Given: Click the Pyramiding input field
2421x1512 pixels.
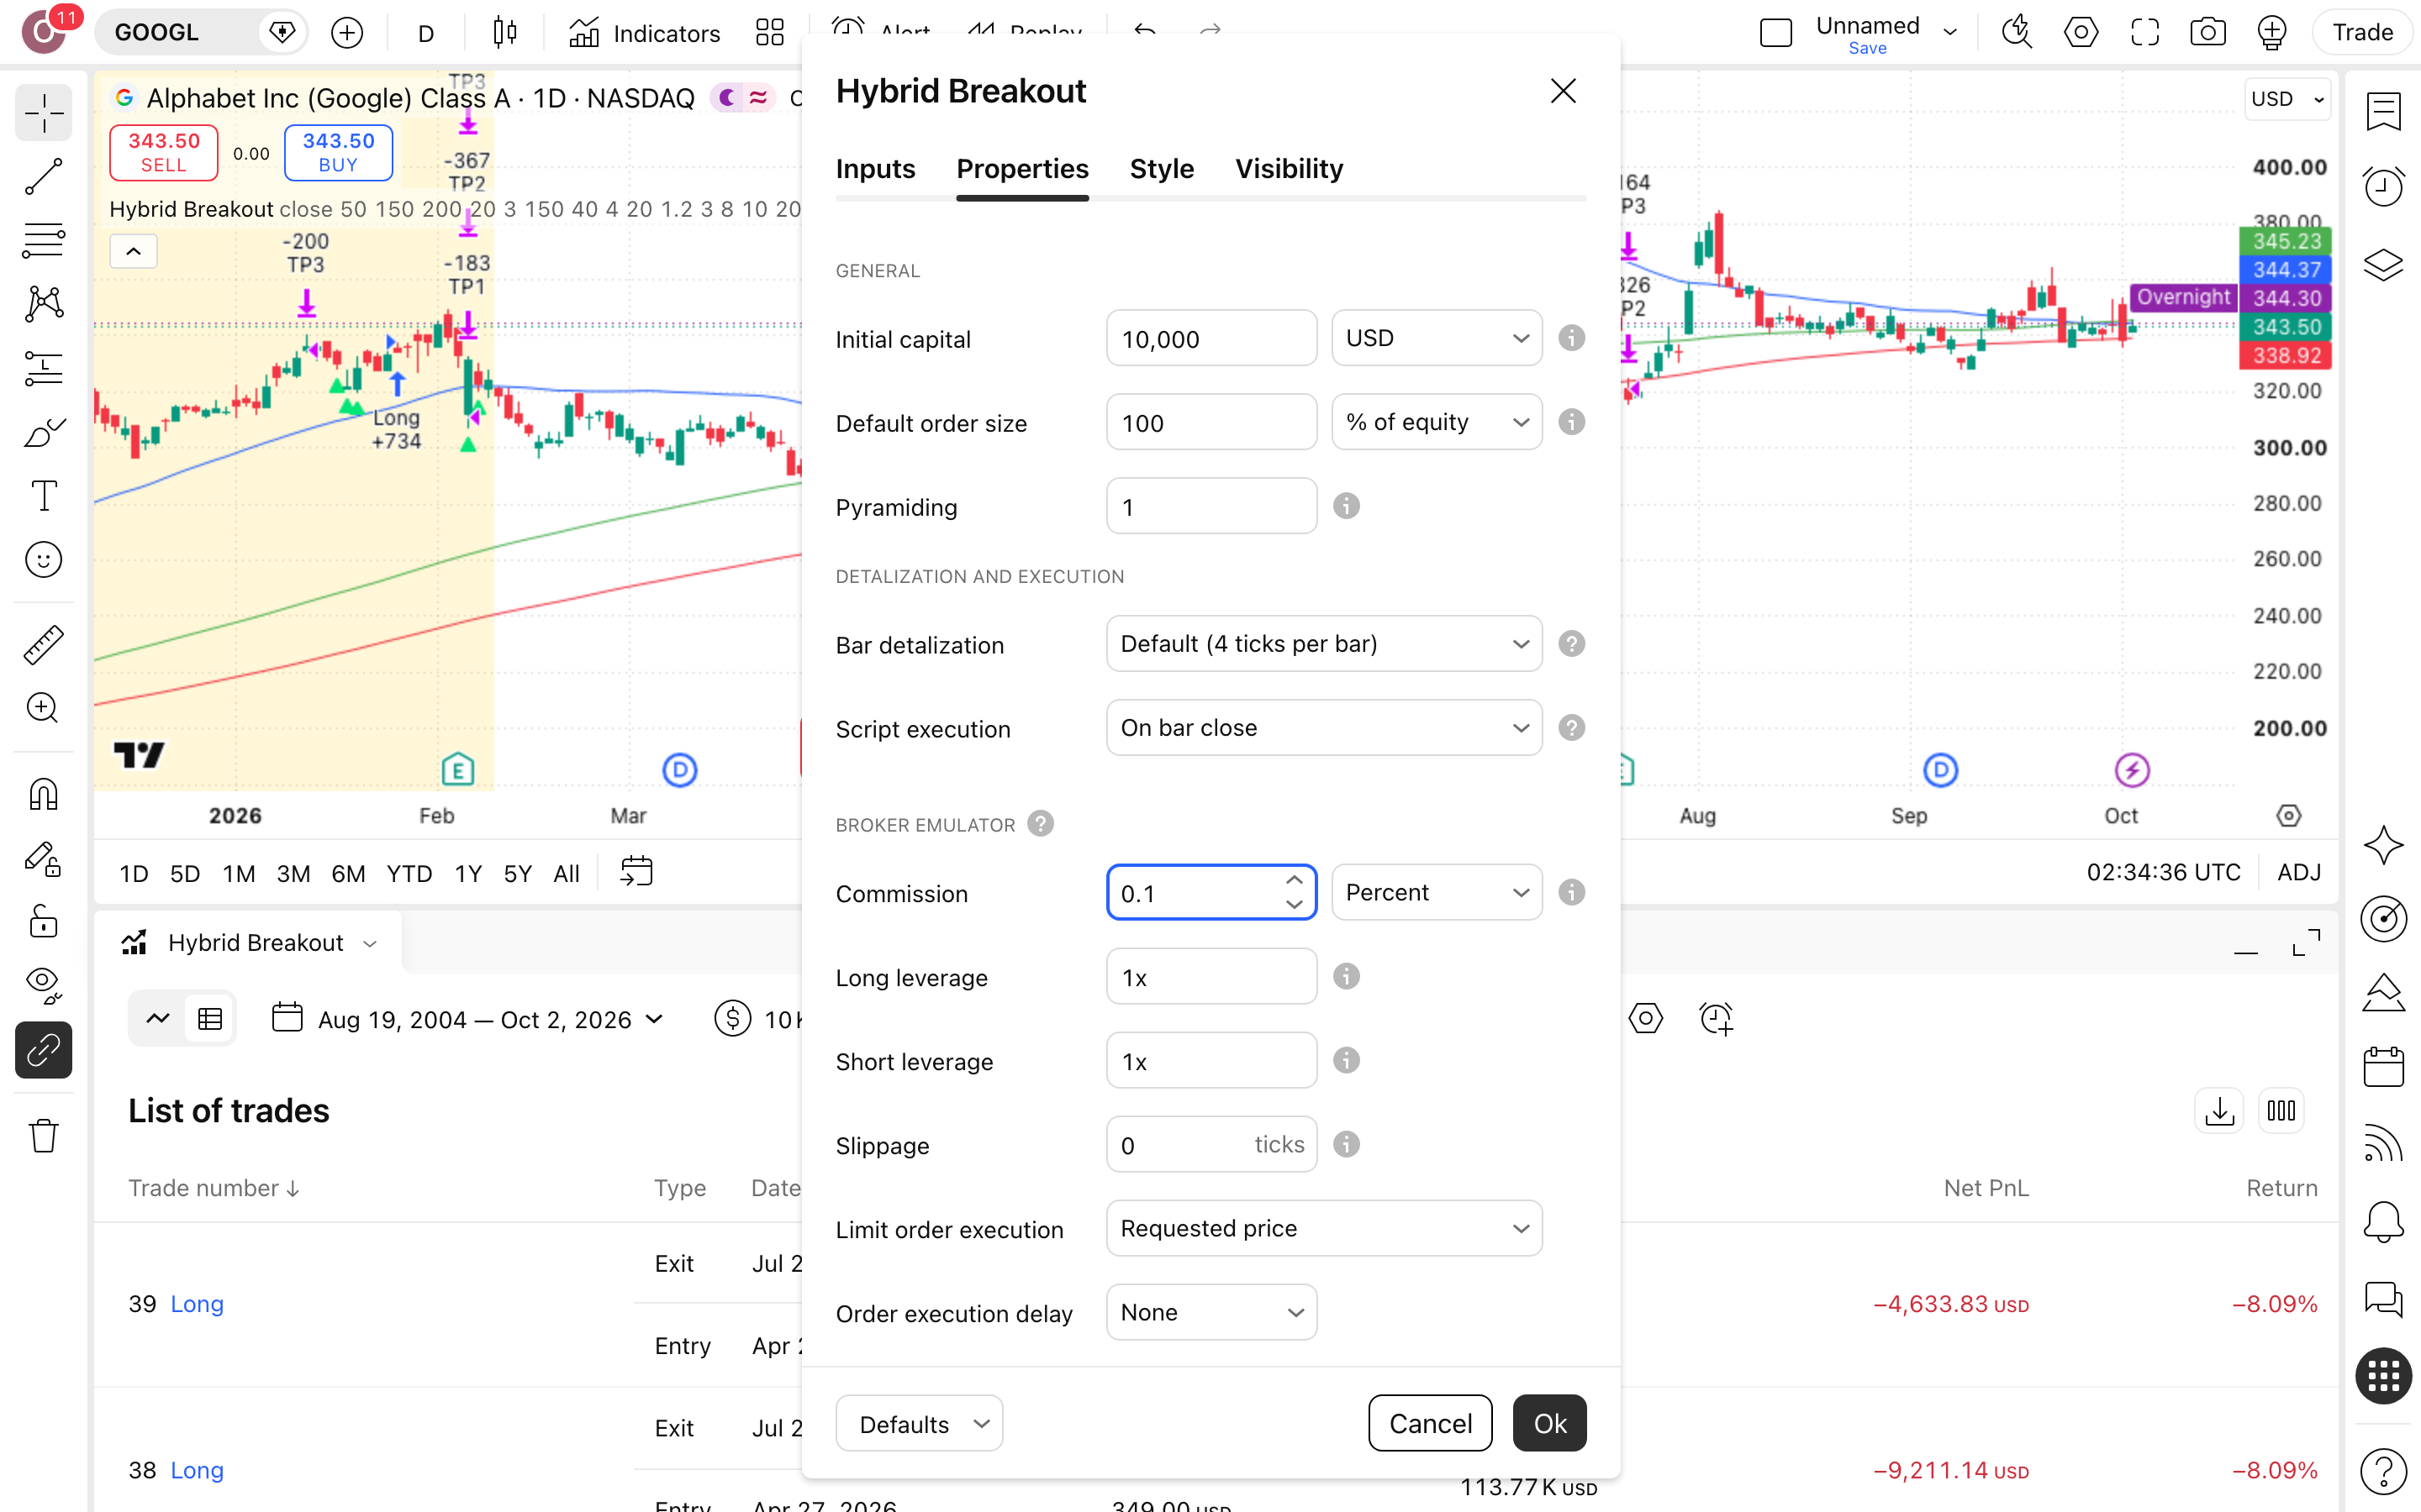Looking at the screenshot, I should 1211,506.
